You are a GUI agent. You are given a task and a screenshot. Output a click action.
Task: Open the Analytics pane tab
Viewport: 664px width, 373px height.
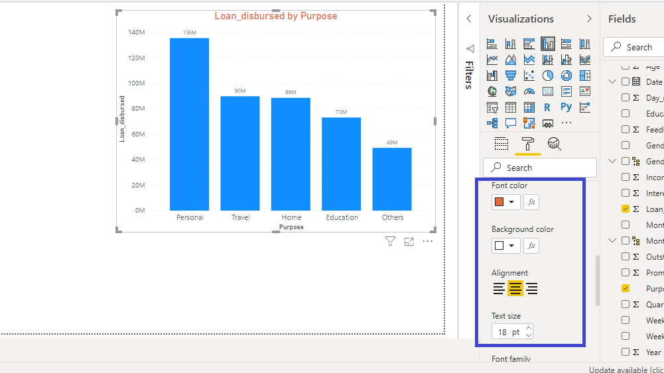pos(555,144)
